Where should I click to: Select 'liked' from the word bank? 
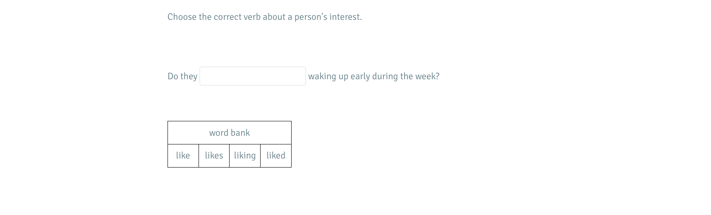coord(276,156)
